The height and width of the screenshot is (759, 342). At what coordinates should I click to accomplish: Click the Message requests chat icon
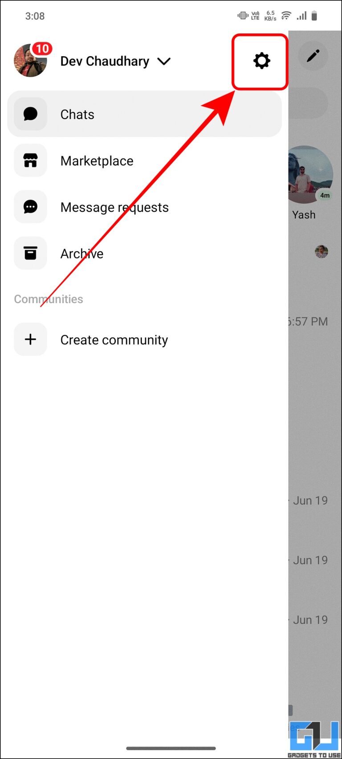click(30, 207)
